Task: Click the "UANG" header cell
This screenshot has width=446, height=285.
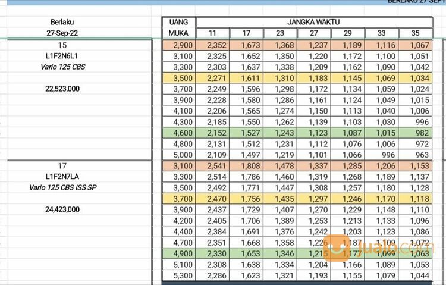Action: pos(178,22)
